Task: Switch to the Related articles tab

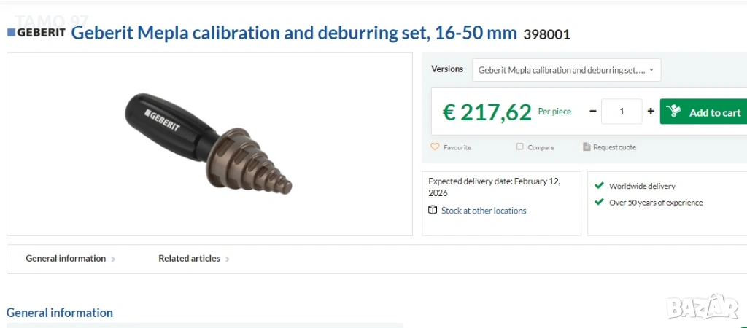Action: pos(189,259)
